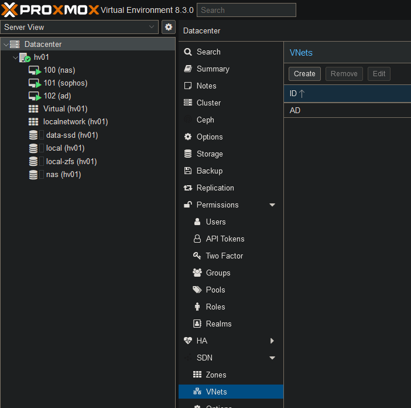Screen dimensions: 411x408
Task: Click the gear icon beside Server View
Action: 169,27
